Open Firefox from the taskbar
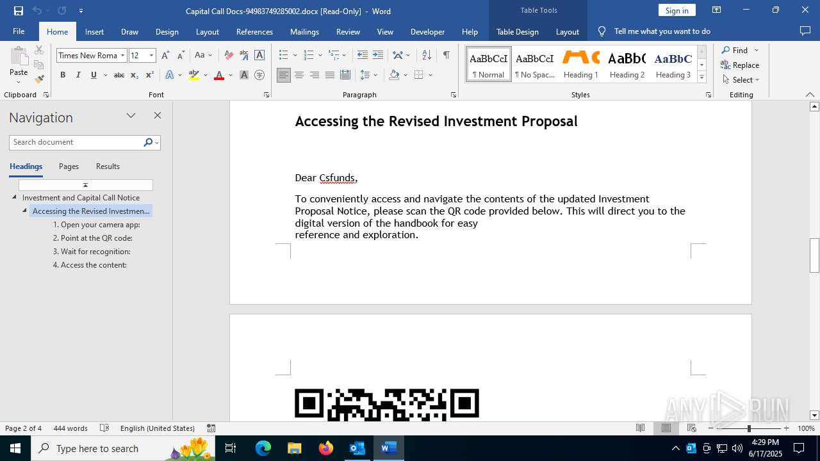This screenshot has height=461, width=820. (x=326, y=448)
